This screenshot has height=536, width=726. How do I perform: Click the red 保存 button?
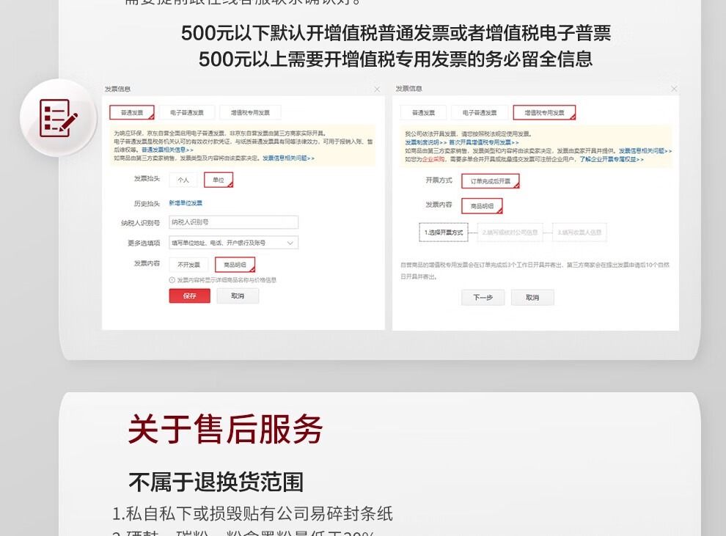(189, 295)
